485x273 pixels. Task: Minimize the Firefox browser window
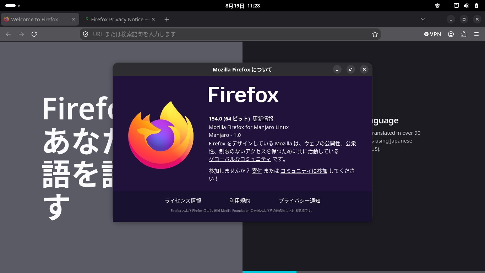451,19
